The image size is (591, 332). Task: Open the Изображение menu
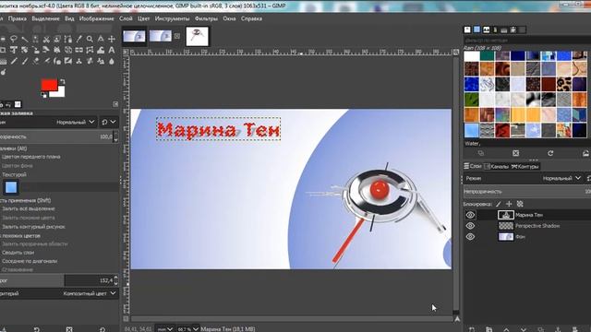click(x=96, y=18)
